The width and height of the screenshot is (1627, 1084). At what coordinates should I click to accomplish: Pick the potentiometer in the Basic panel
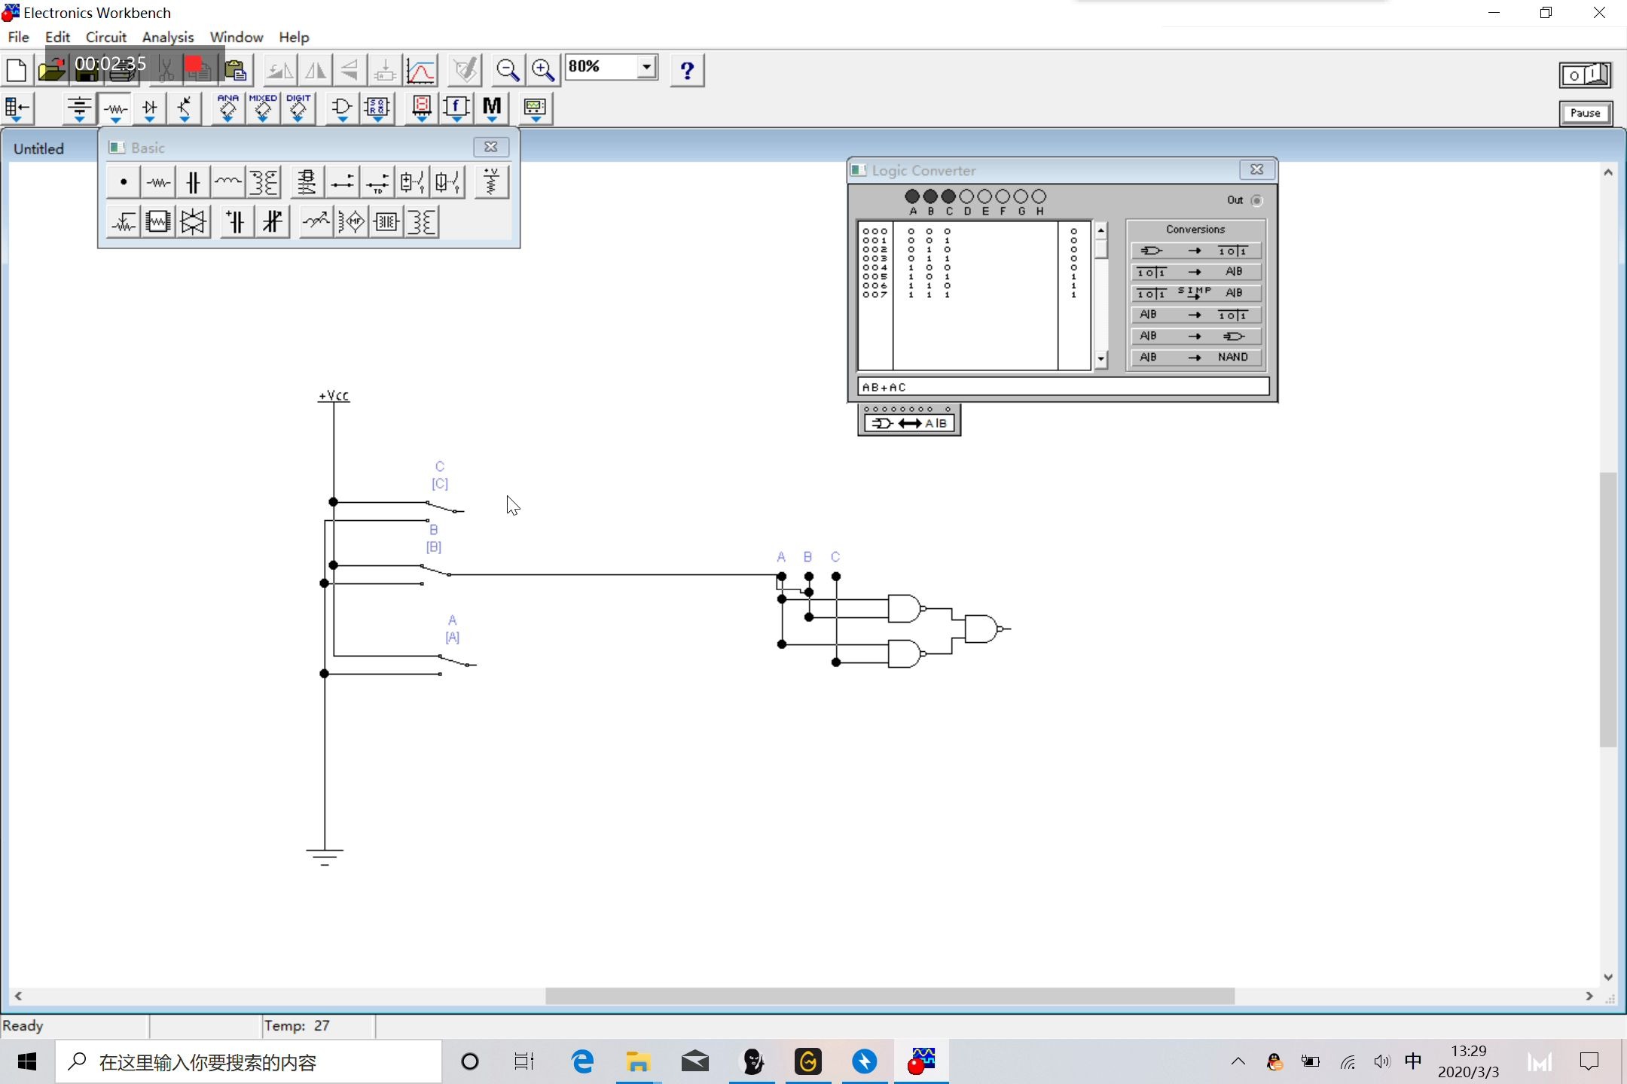coord(124,222)
